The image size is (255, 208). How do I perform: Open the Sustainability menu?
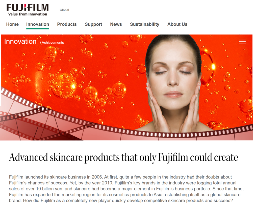click(x=145, y=24)
